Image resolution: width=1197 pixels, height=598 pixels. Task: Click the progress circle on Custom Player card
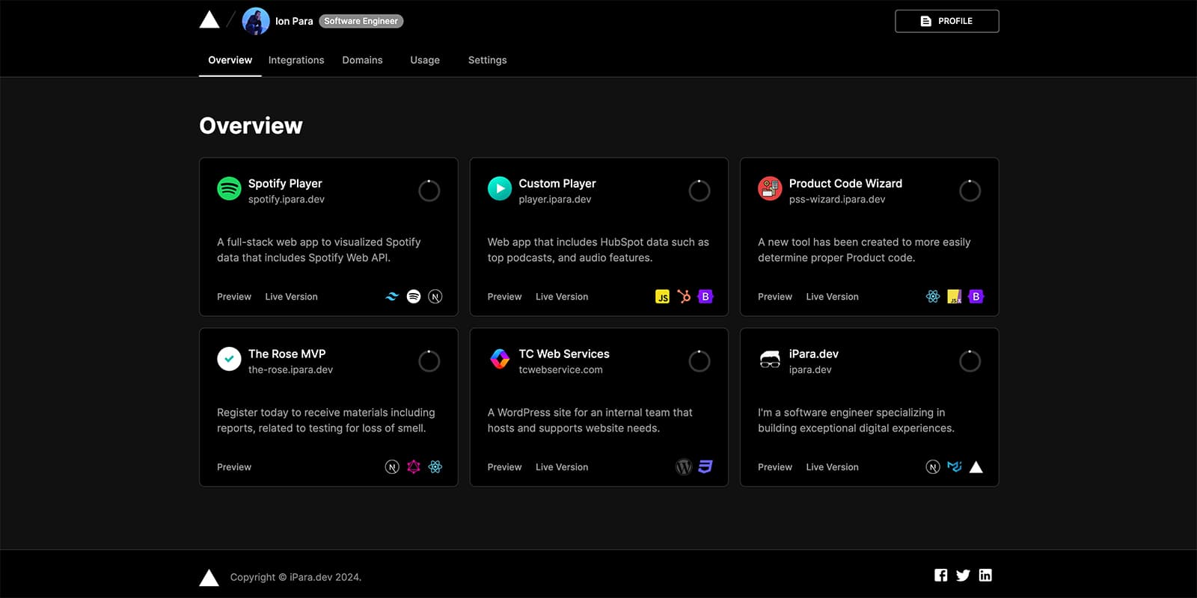[699, 191]
